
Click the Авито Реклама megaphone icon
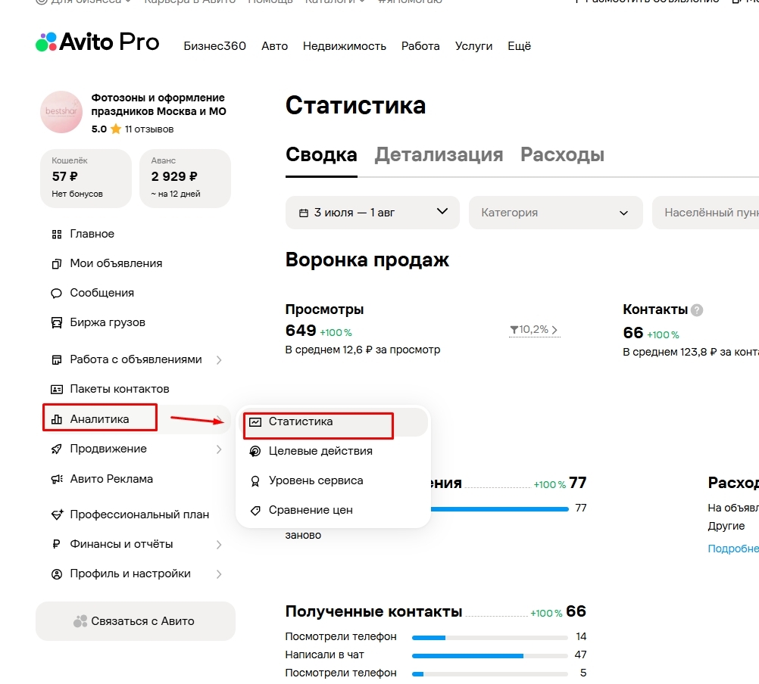click(x=57, y=479)
